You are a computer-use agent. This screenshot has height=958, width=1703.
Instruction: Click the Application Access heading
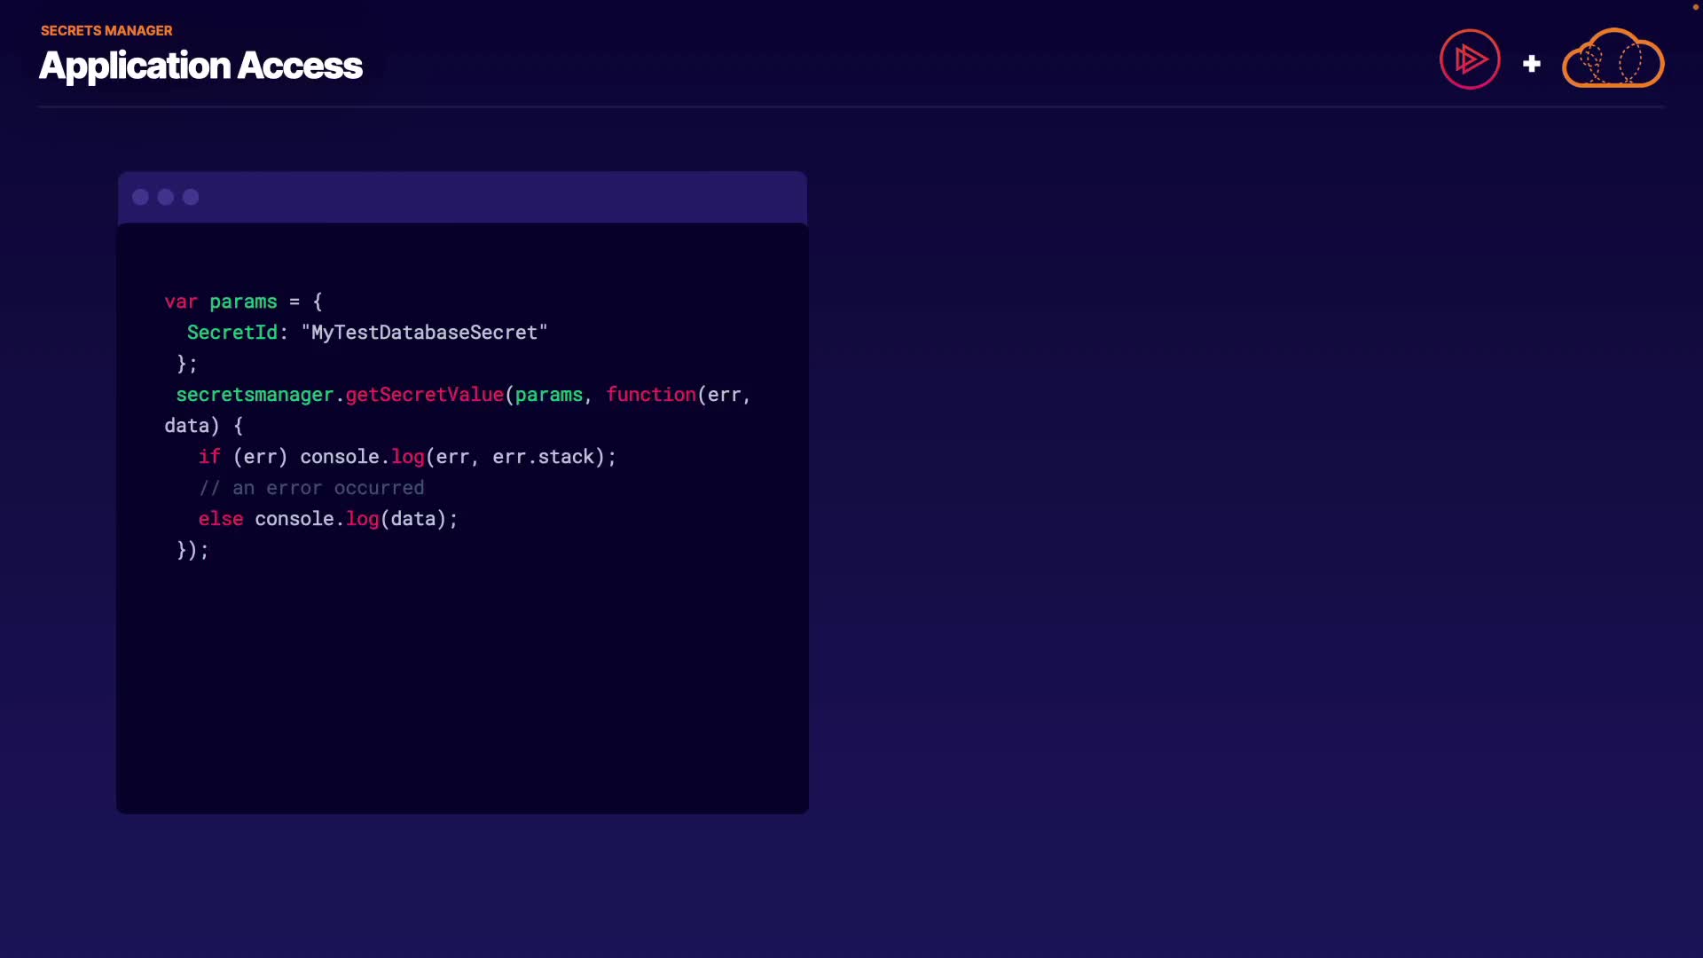pos(200,66)
